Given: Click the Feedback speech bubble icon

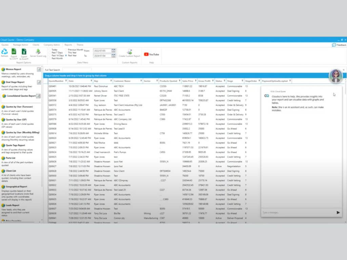Looking at the screenshot, I should tap(334, 45).
